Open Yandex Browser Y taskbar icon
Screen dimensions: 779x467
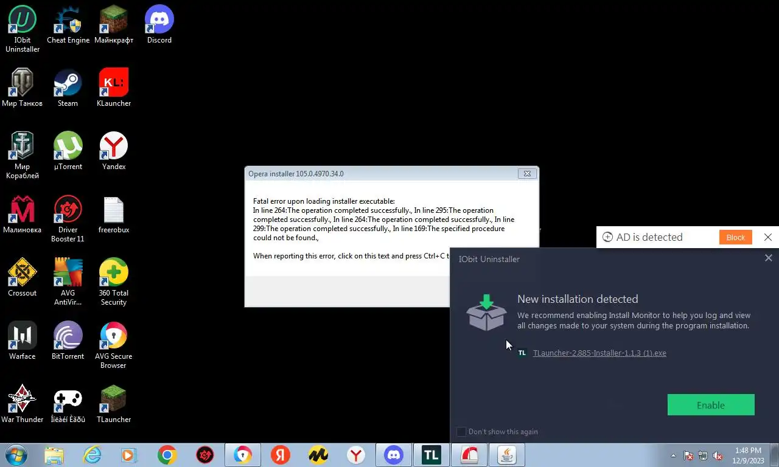click(x=356, y=455)
